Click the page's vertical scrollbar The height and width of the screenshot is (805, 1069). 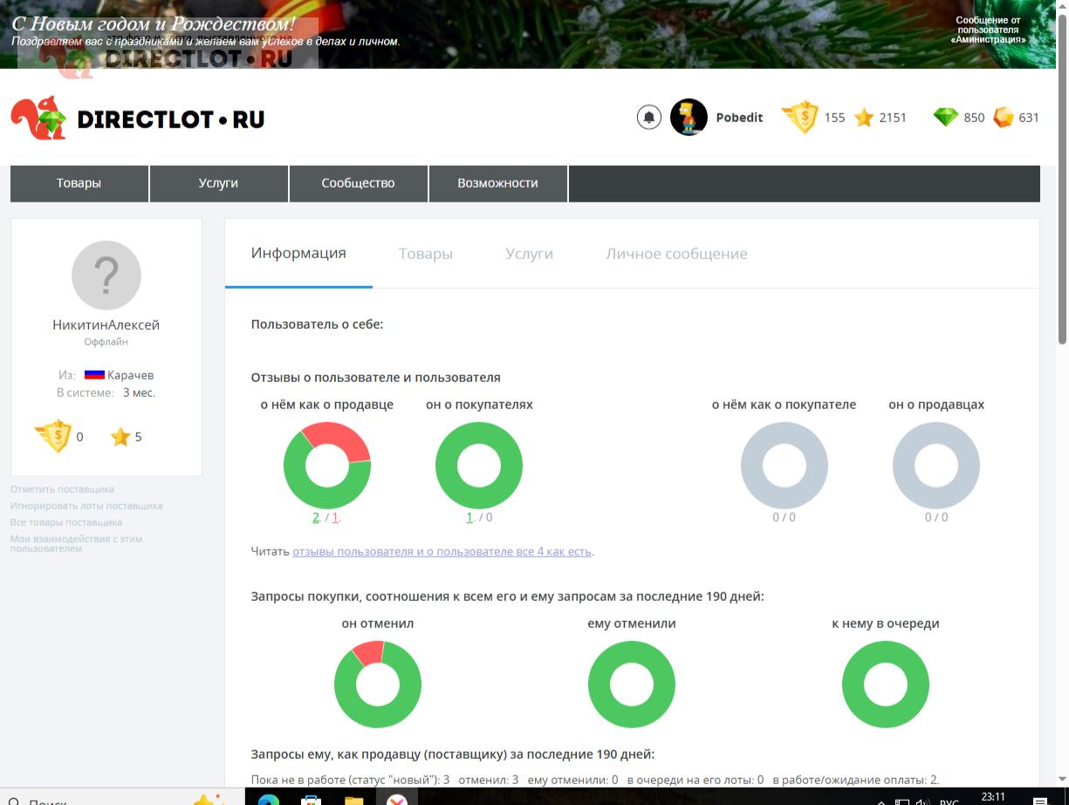[1062, 262]
